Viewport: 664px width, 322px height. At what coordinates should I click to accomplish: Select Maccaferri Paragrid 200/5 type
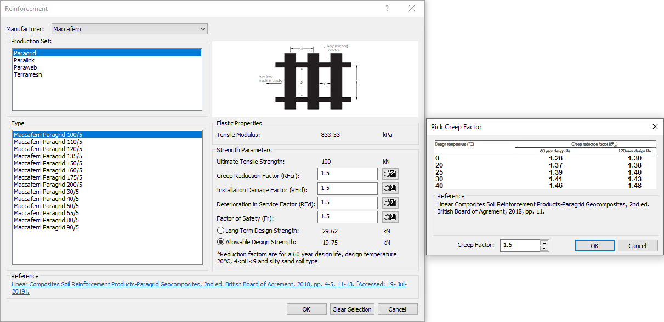107,185
